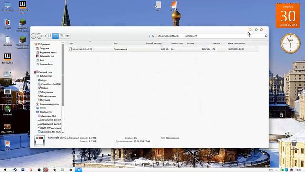Open the black W icon at desktop top

(x=22, y=8)
